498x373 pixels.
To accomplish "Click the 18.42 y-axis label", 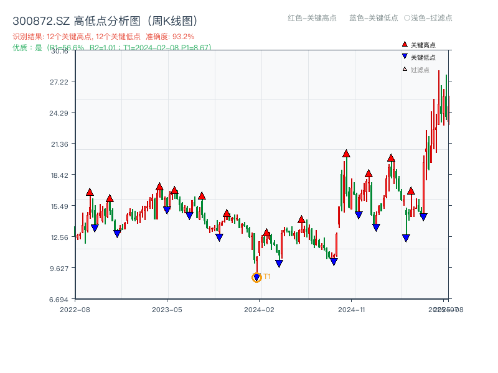I will pos(60,175).
